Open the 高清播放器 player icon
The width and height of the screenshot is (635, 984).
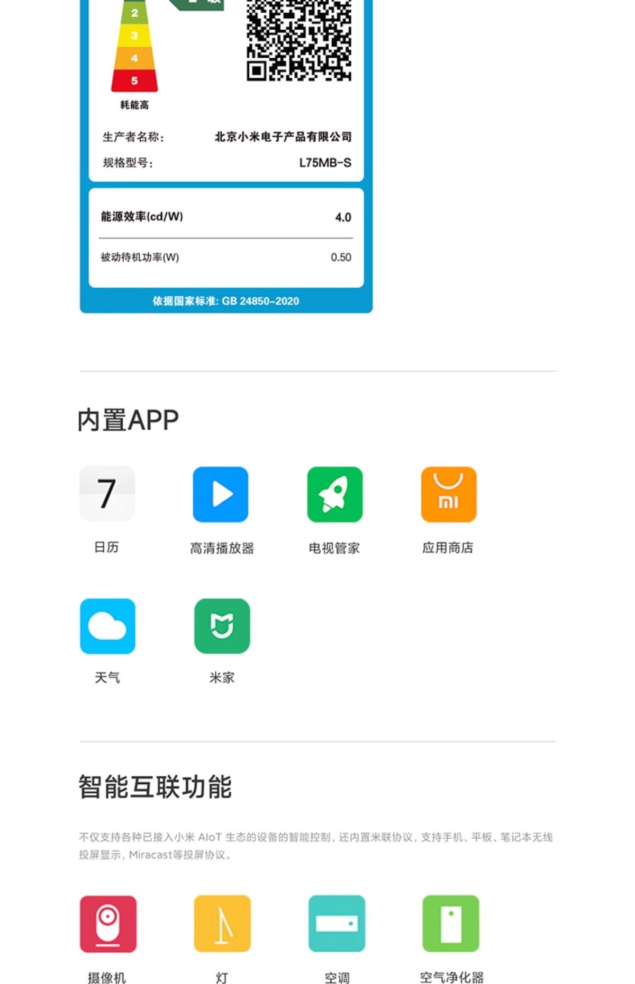(221, 494)
